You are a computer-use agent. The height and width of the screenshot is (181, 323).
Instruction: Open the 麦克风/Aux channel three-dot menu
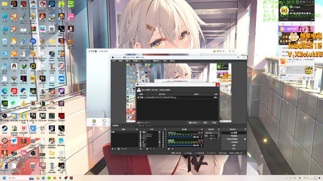[x=201, y=137]
